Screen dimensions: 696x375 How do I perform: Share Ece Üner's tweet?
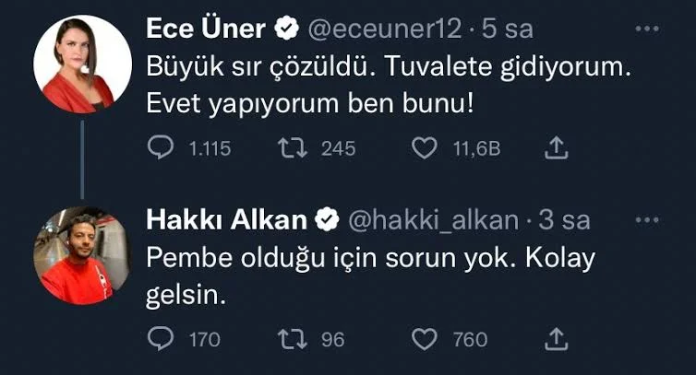pos(556,148)
